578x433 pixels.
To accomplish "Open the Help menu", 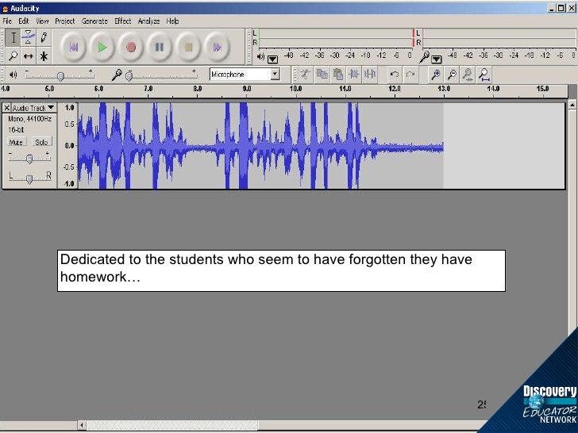I will [172, 21].
